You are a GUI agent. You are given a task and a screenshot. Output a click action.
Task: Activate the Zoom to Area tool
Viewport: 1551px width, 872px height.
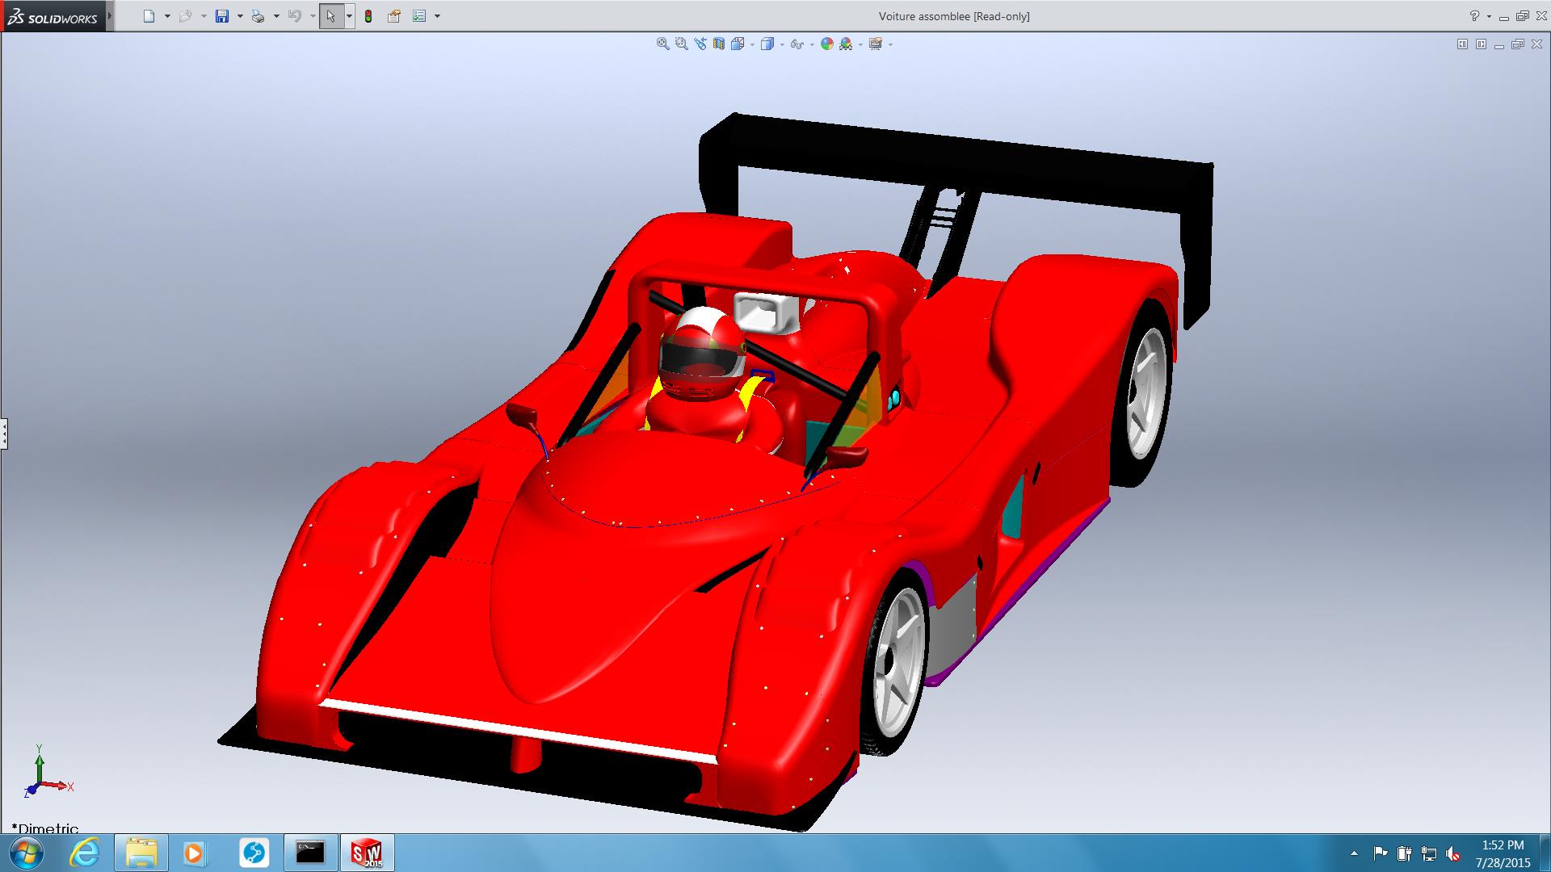pos(681,44)
